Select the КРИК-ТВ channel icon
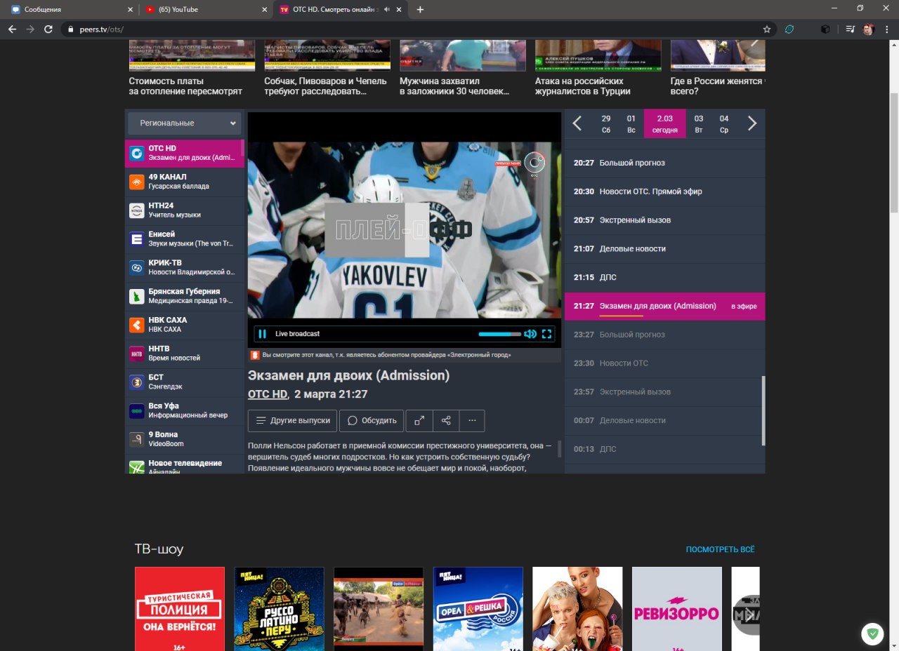This screenshot has width=899, height=651. coord(136,267)
